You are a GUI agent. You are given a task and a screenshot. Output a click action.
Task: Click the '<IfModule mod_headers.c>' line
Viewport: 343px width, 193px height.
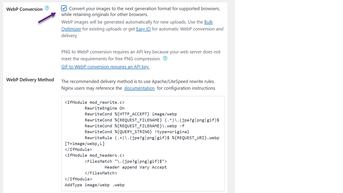point(94,155)
